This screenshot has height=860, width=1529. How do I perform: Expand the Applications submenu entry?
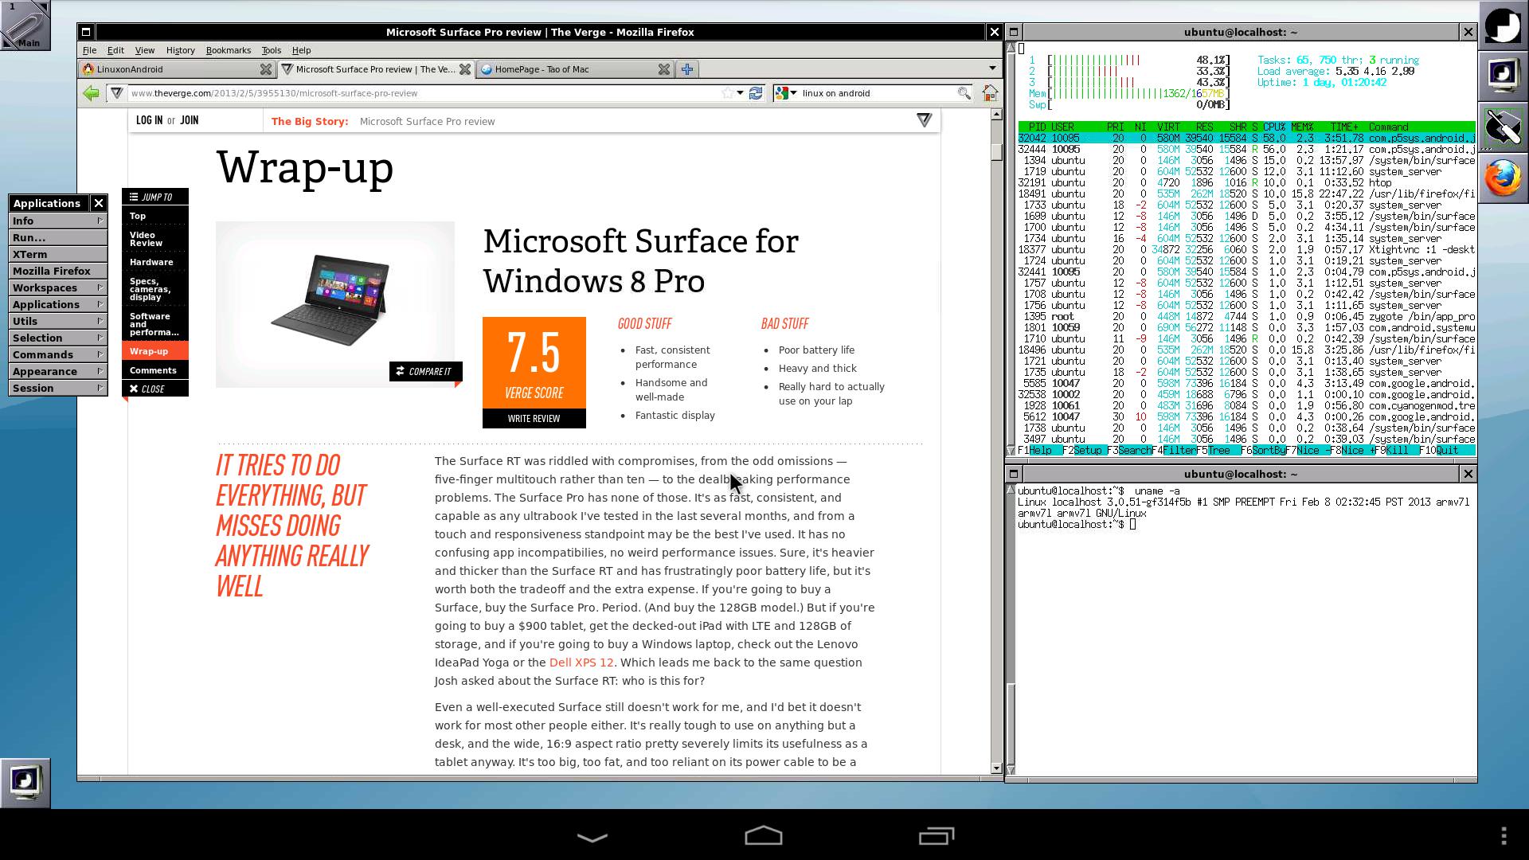(58, 304)
